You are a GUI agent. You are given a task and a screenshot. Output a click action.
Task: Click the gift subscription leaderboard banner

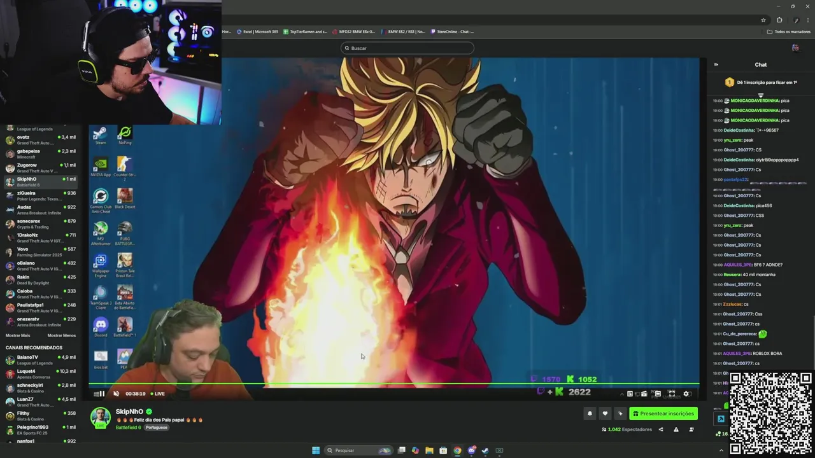(x=761, y=82)
